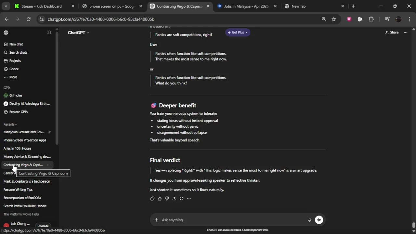Close the Contrasting Virgo & Capricorn tab

(x=208, y=6)
